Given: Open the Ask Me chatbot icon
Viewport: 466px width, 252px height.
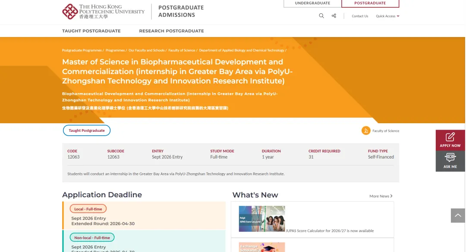Looking at the screenshot, I should click(450, 157).
